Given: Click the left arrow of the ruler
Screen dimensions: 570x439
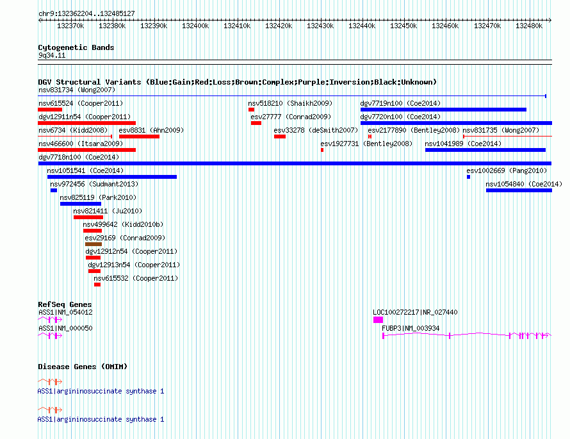Looking at the screenshot, I should coord(40,20).
